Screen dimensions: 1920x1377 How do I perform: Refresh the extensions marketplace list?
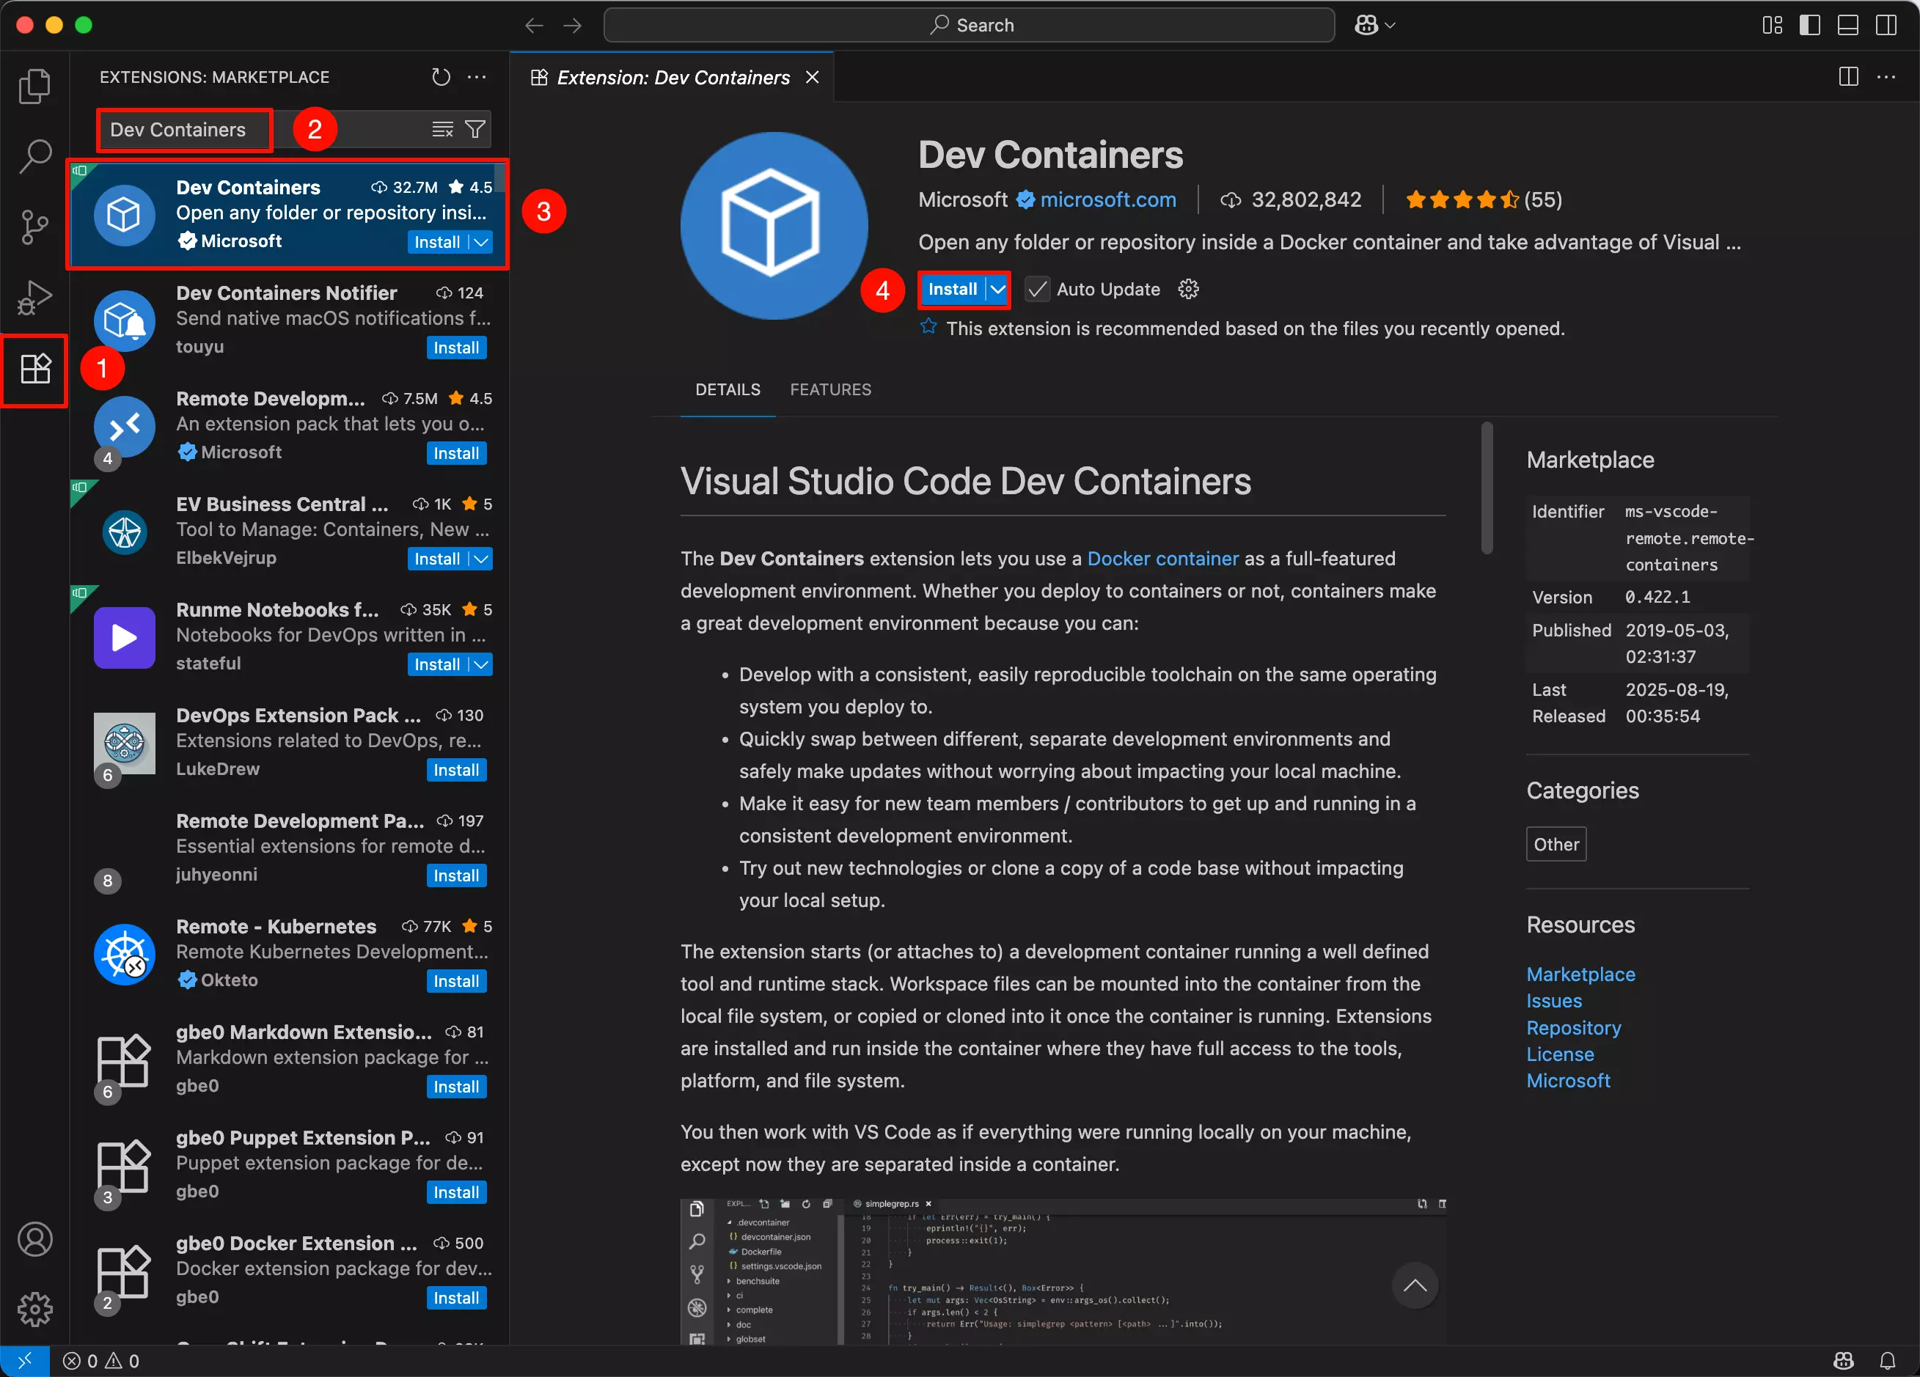pos(441,77)
